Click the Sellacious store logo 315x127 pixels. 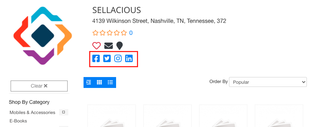point(42,36)
